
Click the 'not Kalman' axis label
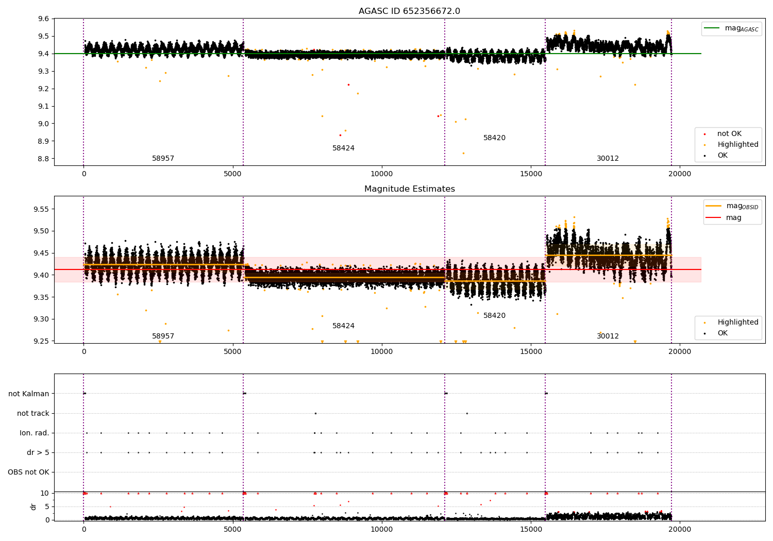point(29,394)
